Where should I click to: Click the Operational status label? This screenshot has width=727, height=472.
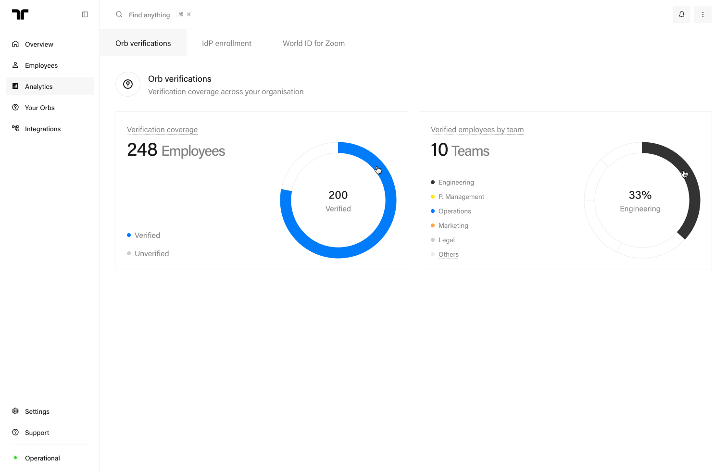point(42,458)
